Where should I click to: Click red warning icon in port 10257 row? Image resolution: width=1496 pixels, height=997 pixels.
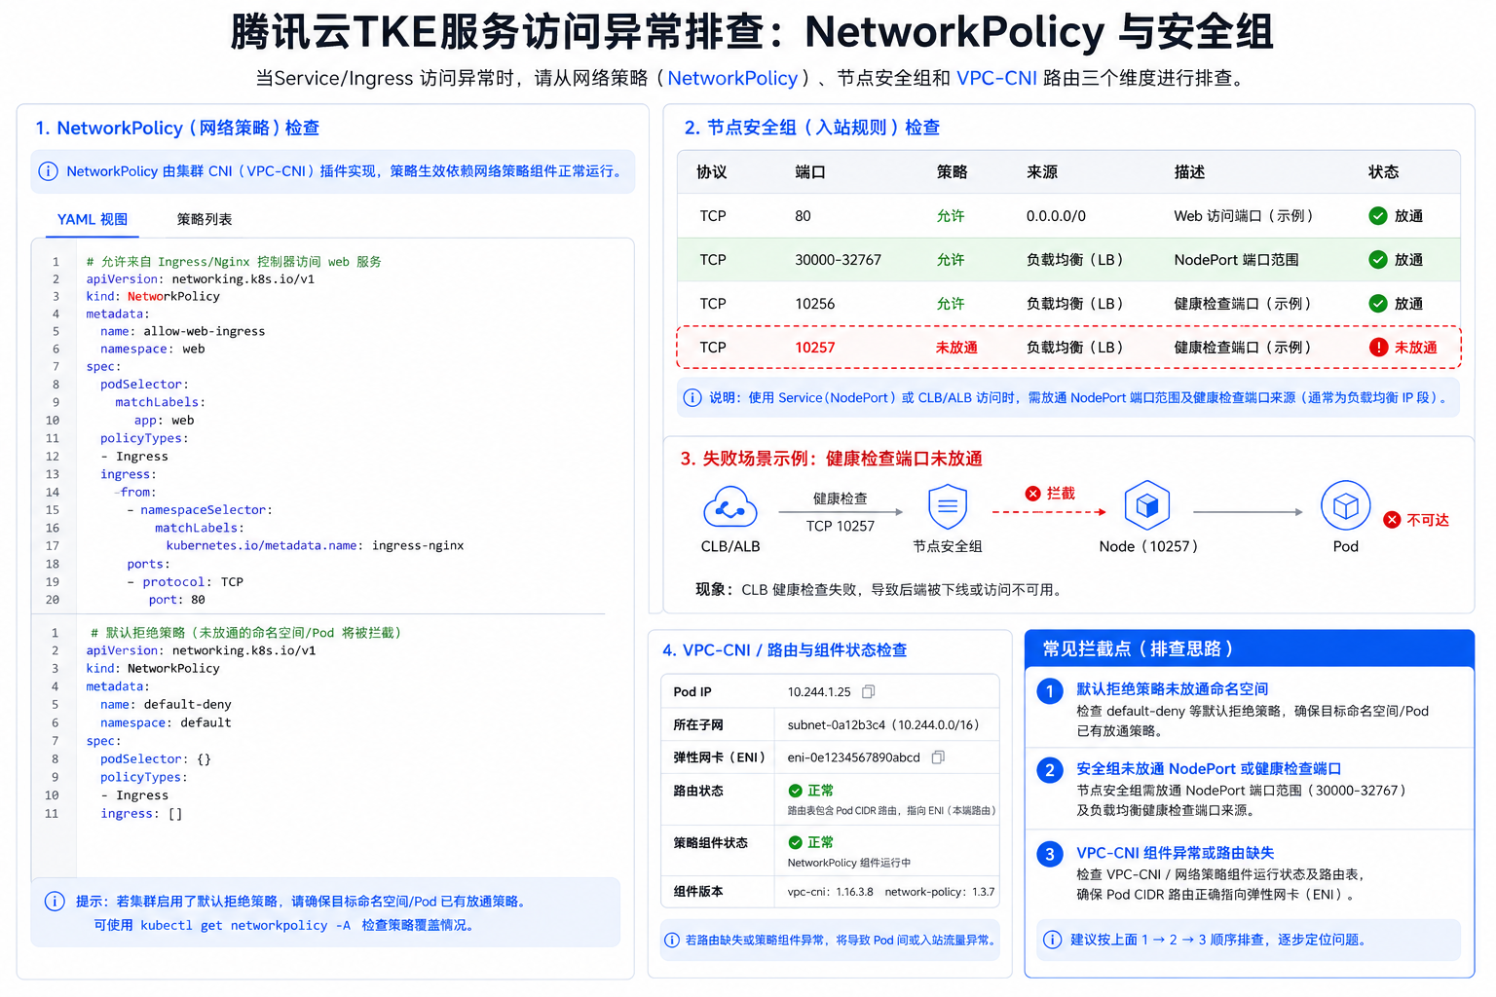(x=1379, y=348)
